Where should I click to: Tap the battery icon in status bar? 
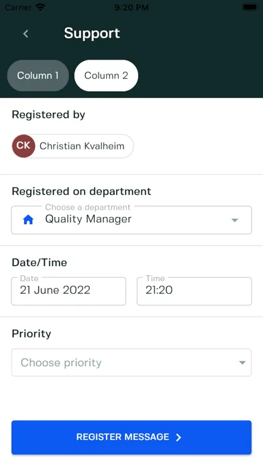(x=250, y=7)
